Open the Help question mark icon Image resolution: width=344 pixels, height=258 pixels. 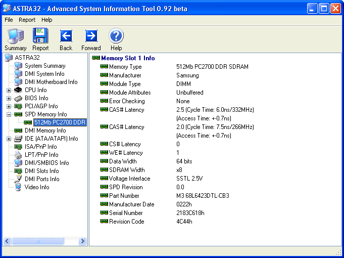click(x=116, y=35)
